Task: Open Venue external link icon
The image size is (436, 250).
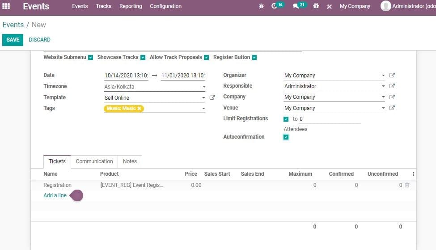Action: [x=392, y=108]
